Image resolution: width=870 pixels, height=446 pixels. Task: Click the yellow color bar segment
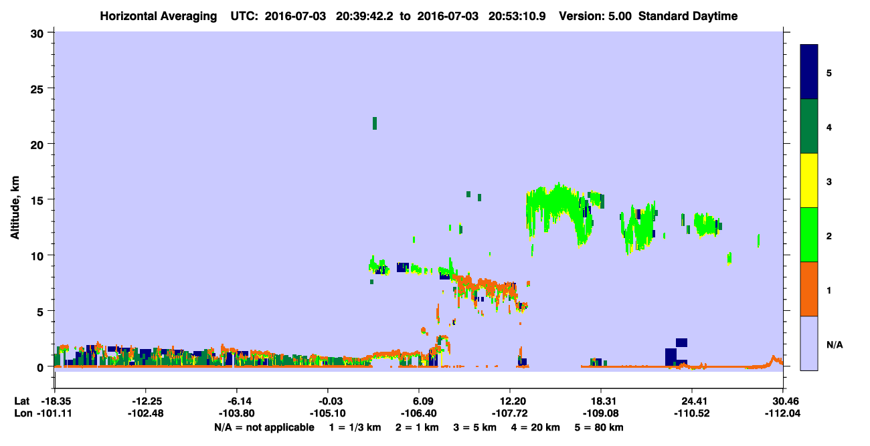(809, 181)
